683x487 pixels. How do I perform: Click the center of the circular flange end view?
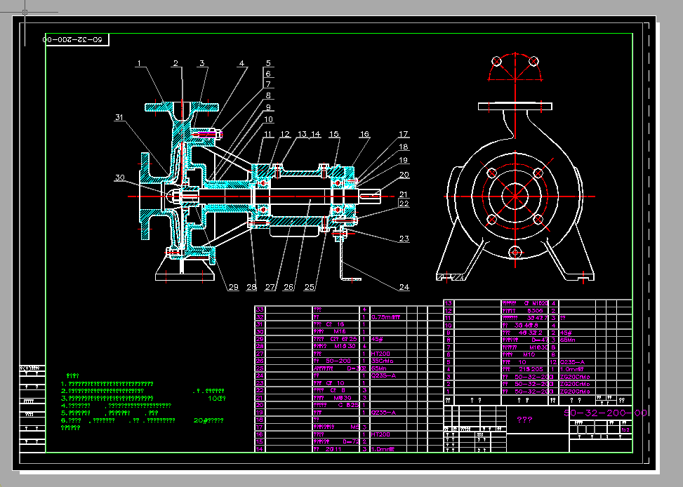click(x=515, y=194)
